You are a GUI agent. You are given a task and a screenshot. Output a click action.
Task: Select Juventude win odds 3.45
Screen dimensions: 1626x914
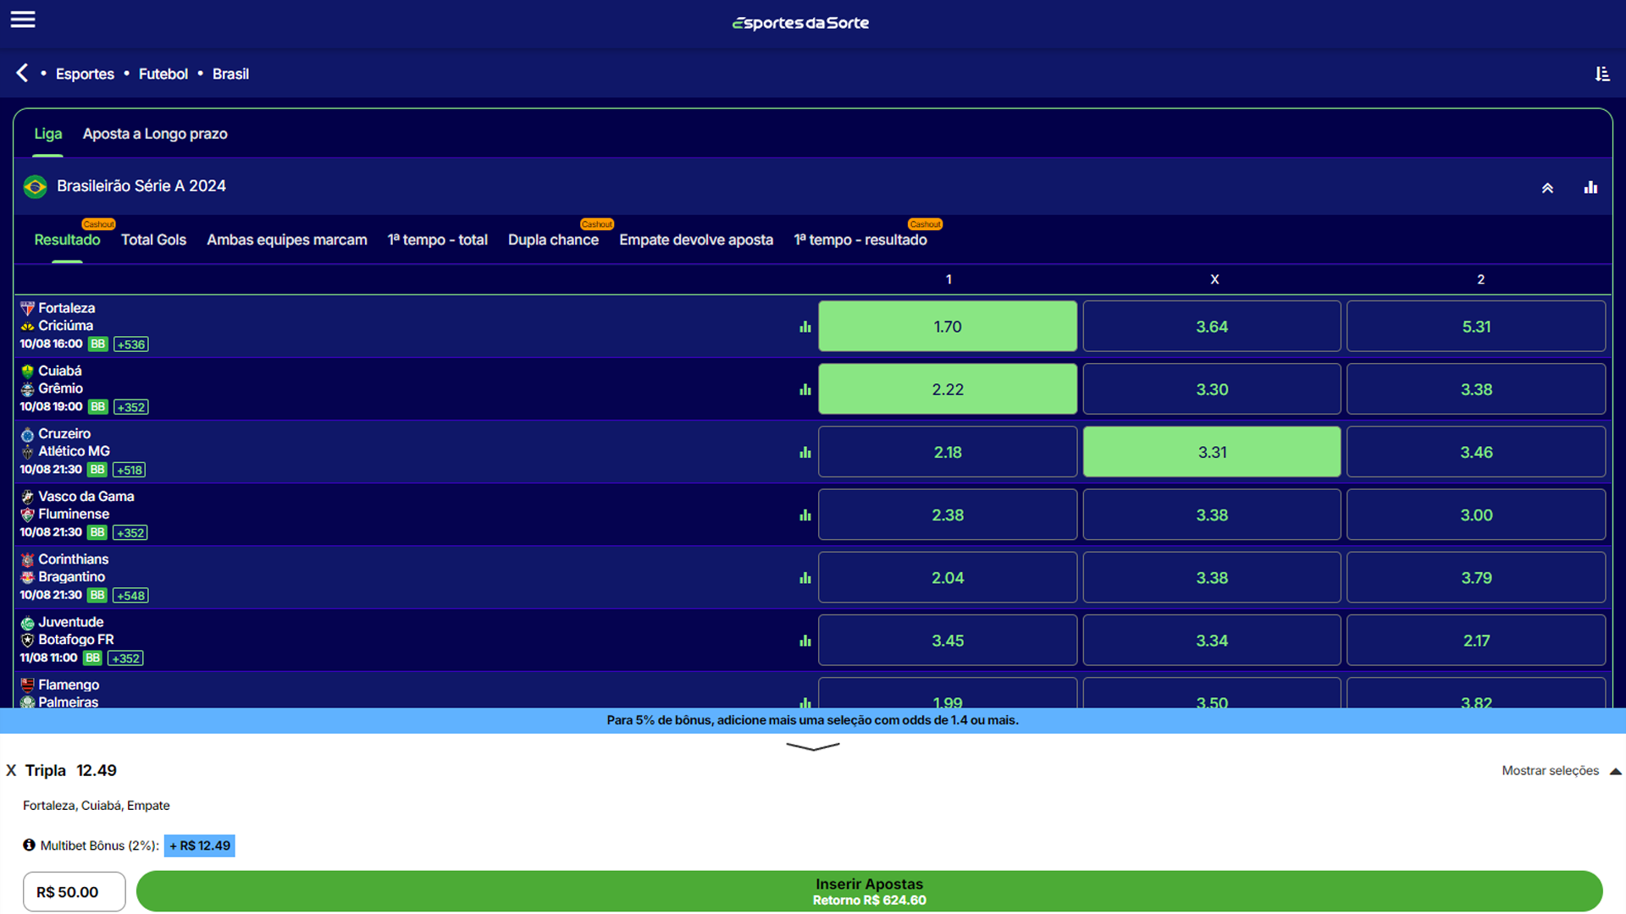pyautogui.click(x=948, y=640)
